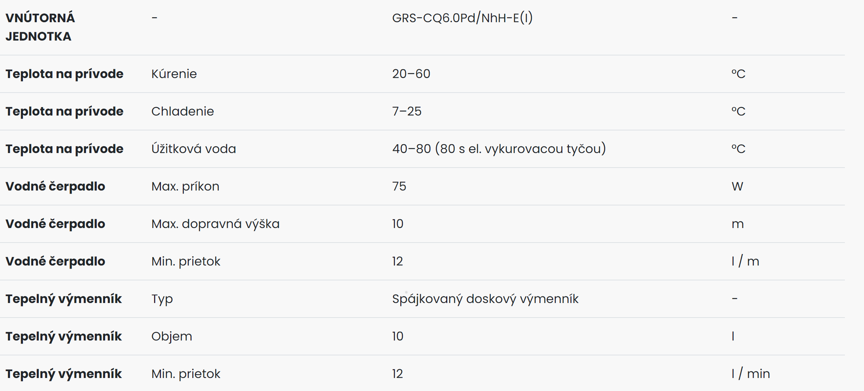The width and height of the screenshot is (864, 391).
Task: Click Max. dopravná výška cell
Action: pos(215,224)
